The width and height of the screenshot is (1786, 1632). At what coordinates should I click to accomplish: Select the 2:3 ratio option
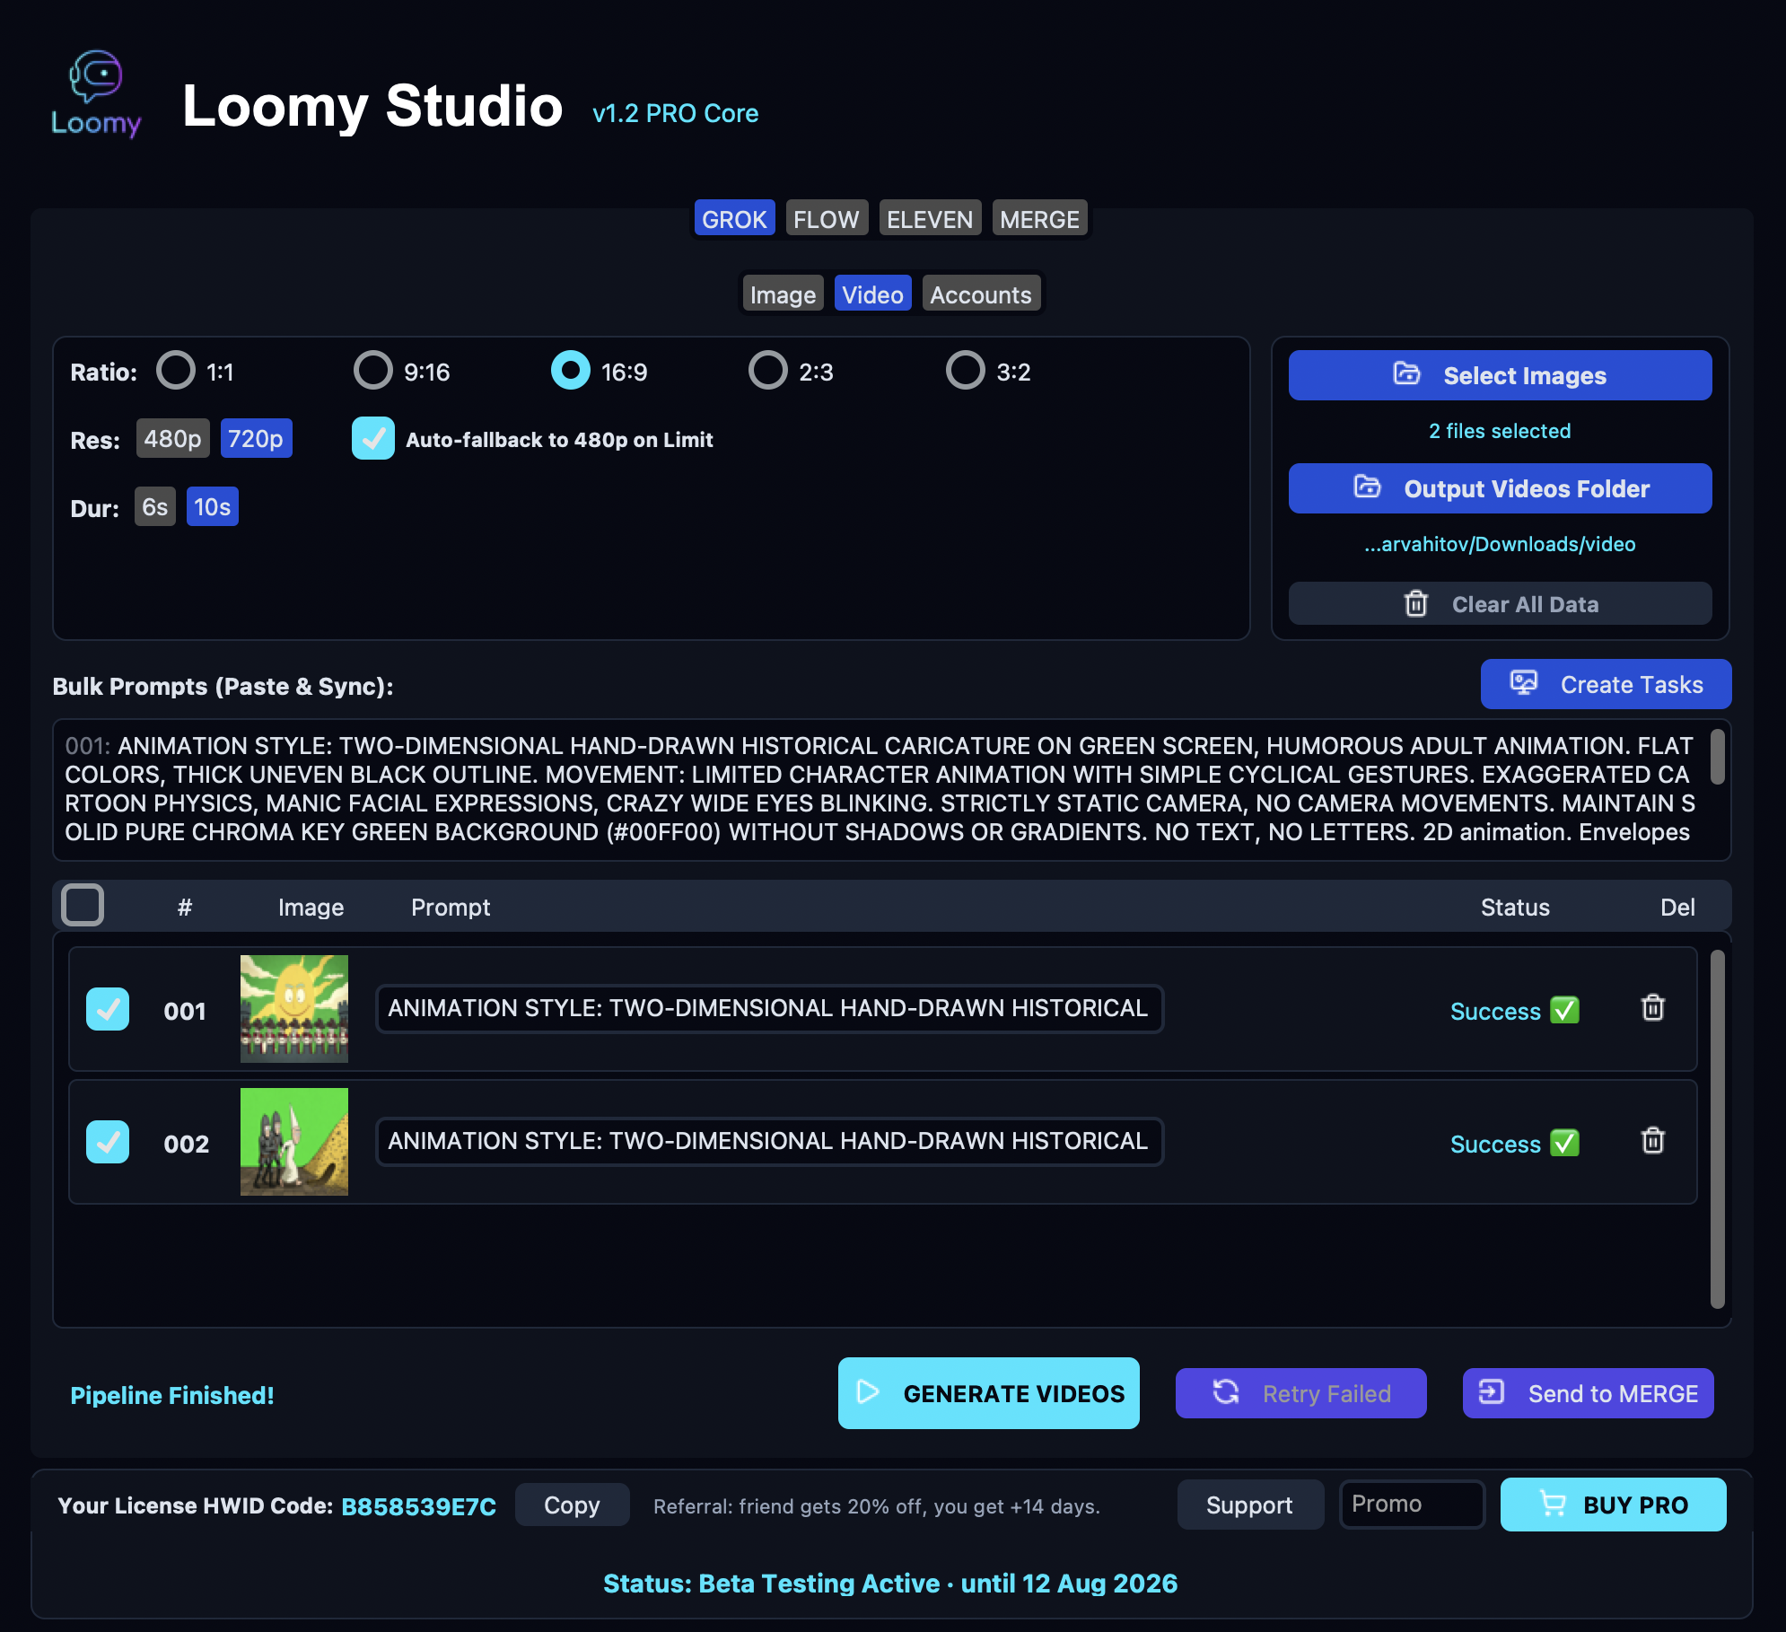tap(767, 370)
